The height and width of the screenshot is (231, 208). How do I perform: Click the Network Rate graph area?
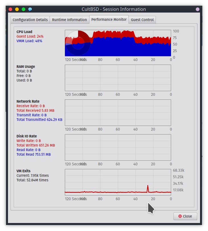click(118, 113)
